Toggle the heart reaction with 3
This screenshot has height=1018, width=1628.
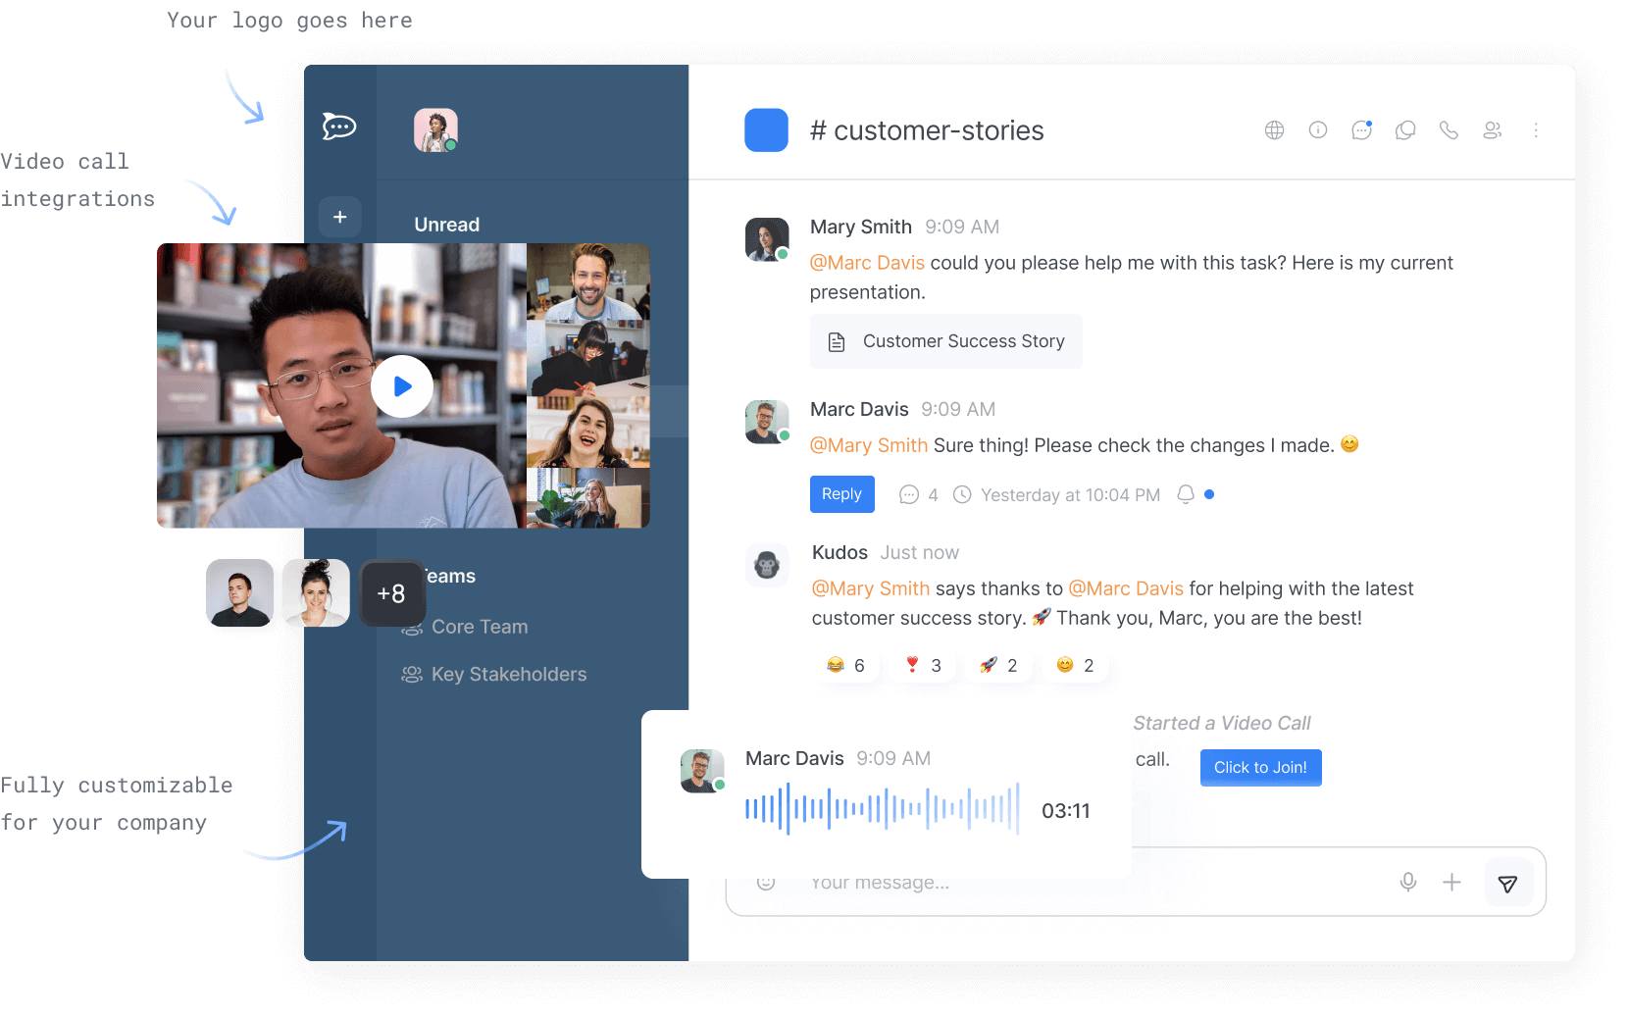pyautogui.click(x=923, y=665)
